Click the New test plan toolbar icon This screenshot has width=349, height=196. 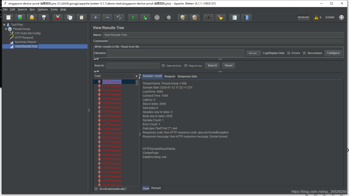pyautogui.click(x=8, y=17)
